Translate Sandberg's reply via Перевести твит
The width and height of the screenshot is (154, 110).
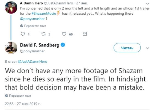(20, 96)
